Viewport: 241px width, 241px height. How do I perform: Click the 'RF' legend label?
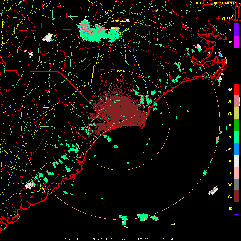click(x=230, y=30)
